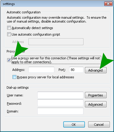Viewport: 114px width, 132px height.
Task: Focus the User name field
Action: 60,95
